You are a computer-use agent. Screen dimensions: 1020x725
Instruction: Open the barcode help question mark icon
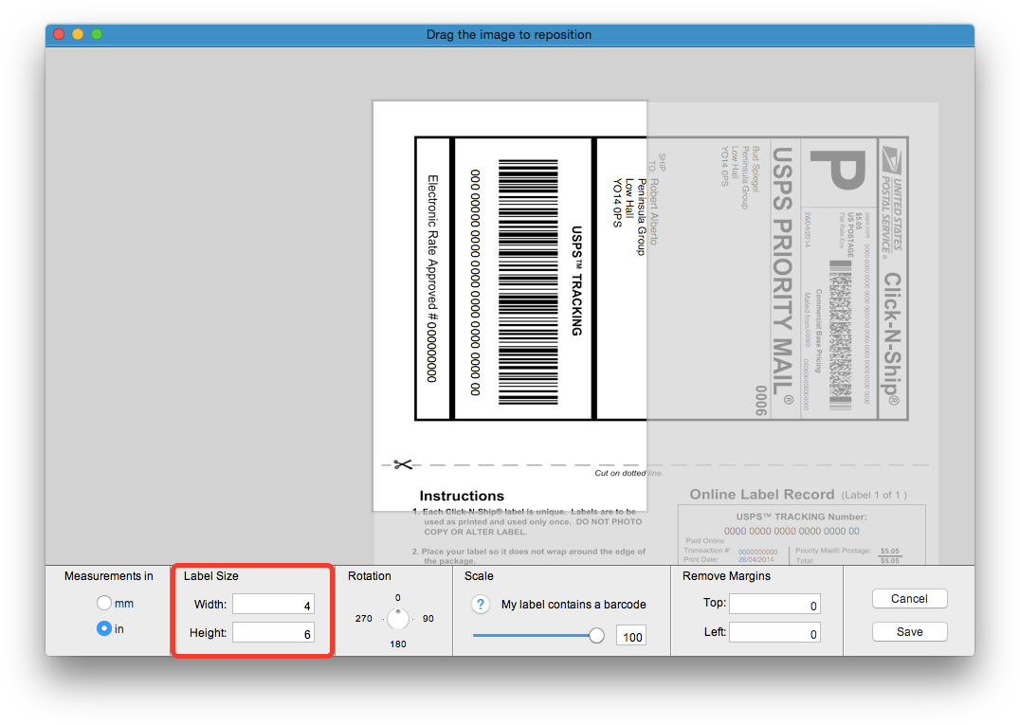[480, 604]
